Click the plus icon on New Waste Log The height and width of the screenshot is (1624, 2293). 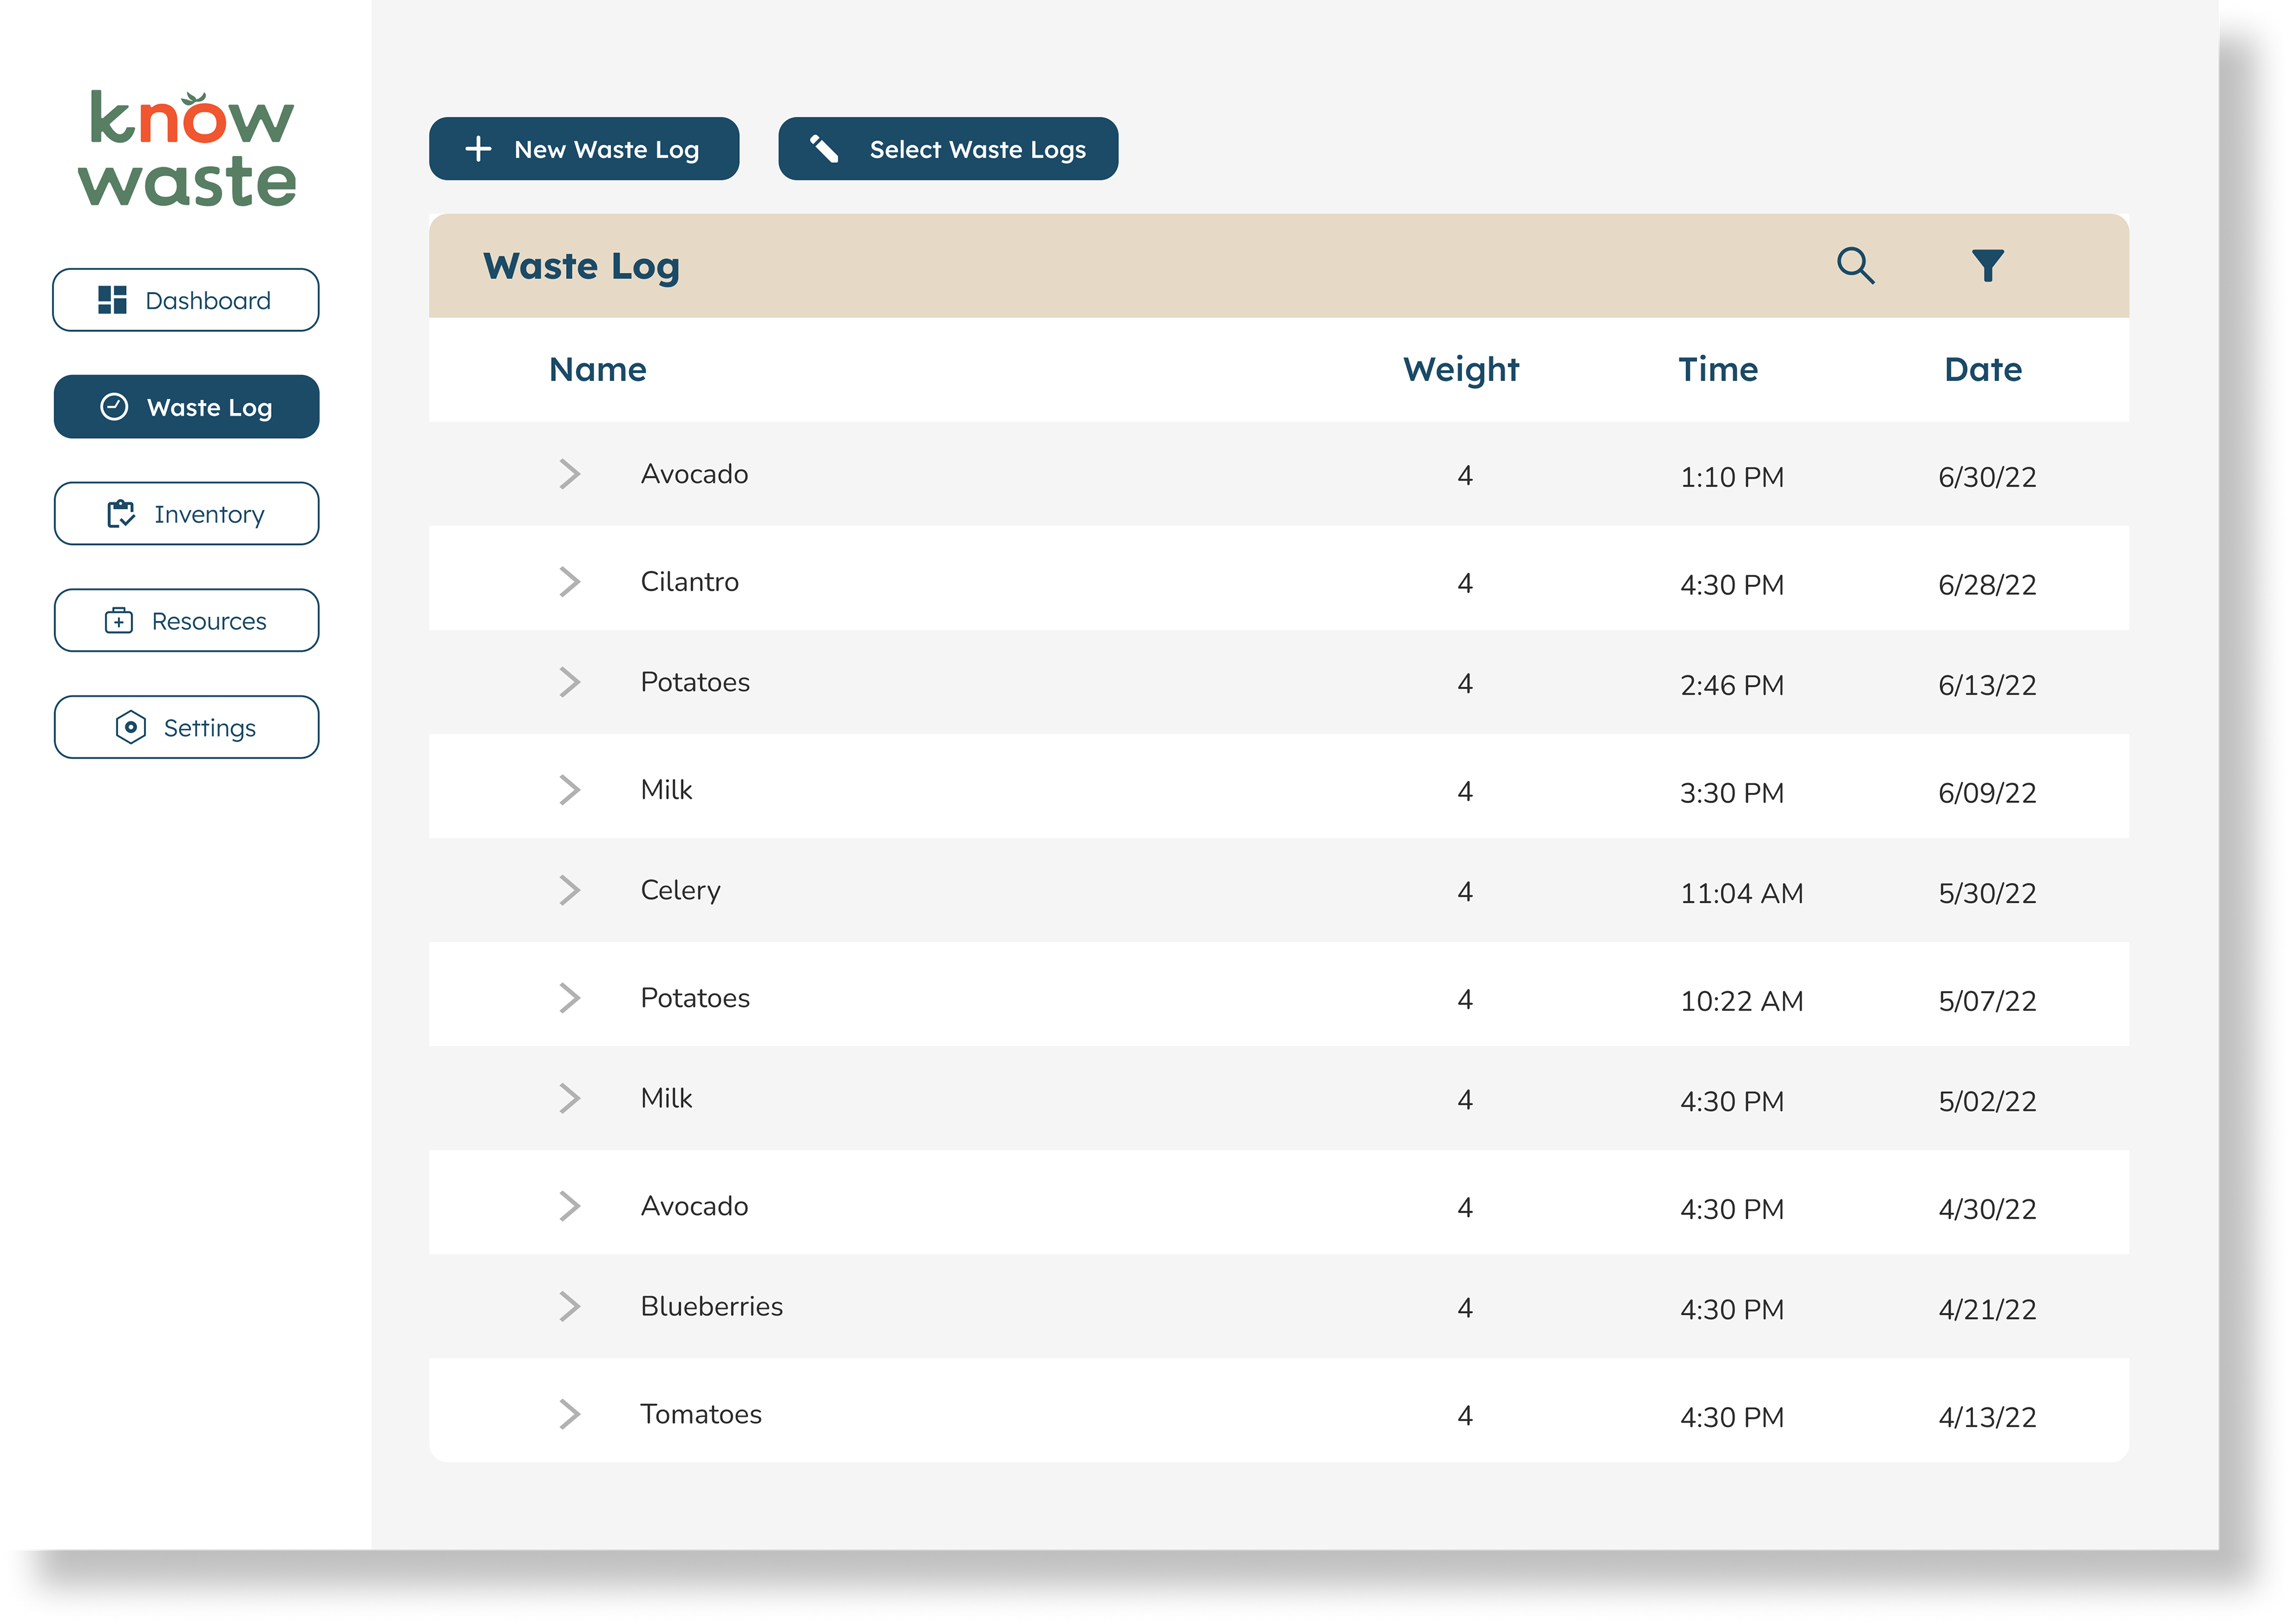(478, 149)
